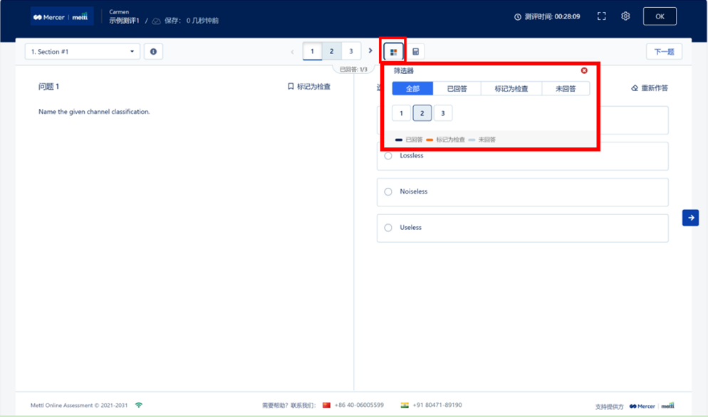Select the Lossless radio option
The image size is (708, 417).
388,156
